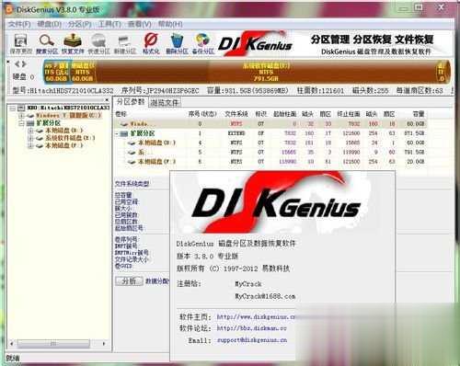Image resolution: width=460 pixels, height=366 pixels.
Task: Click the support@diskgenius.cn email link
Action: (252, 340)
